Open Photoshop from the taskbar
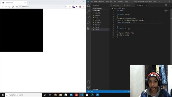Image resolution: width=172 pixels, height=97 pixels. pyautogui.click(x=92, y=95)
